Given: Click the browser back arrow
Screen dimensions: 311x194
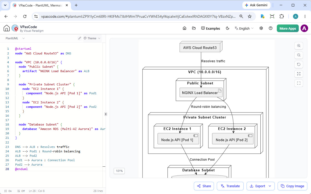Looking at the screenshot, I should coord(6,16).
